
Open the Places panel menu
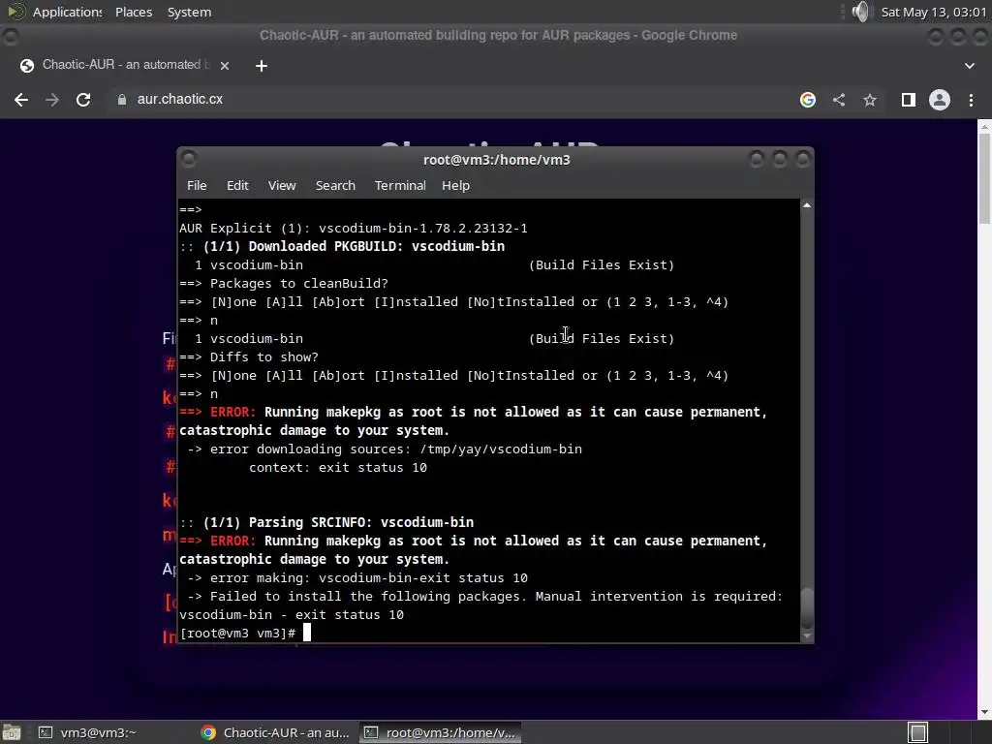tap(134, 12)
